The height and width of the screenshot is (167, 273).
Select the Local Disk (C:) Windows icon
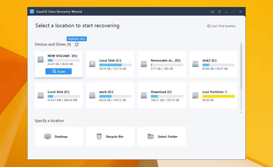[x=92, y=64]
